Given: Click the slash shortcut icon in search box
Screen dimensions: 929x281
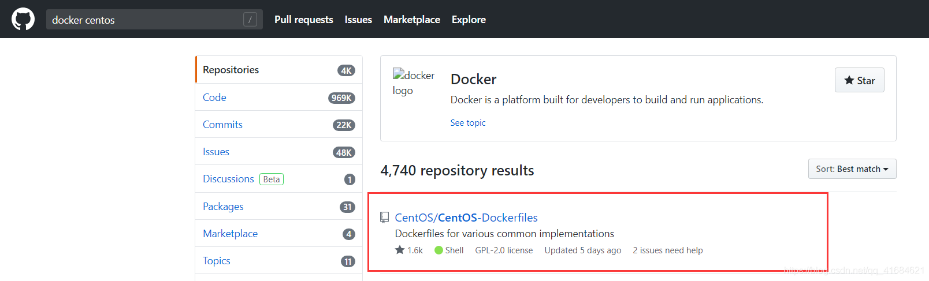Looking at the screenshot, I should [x=250, y=20].
